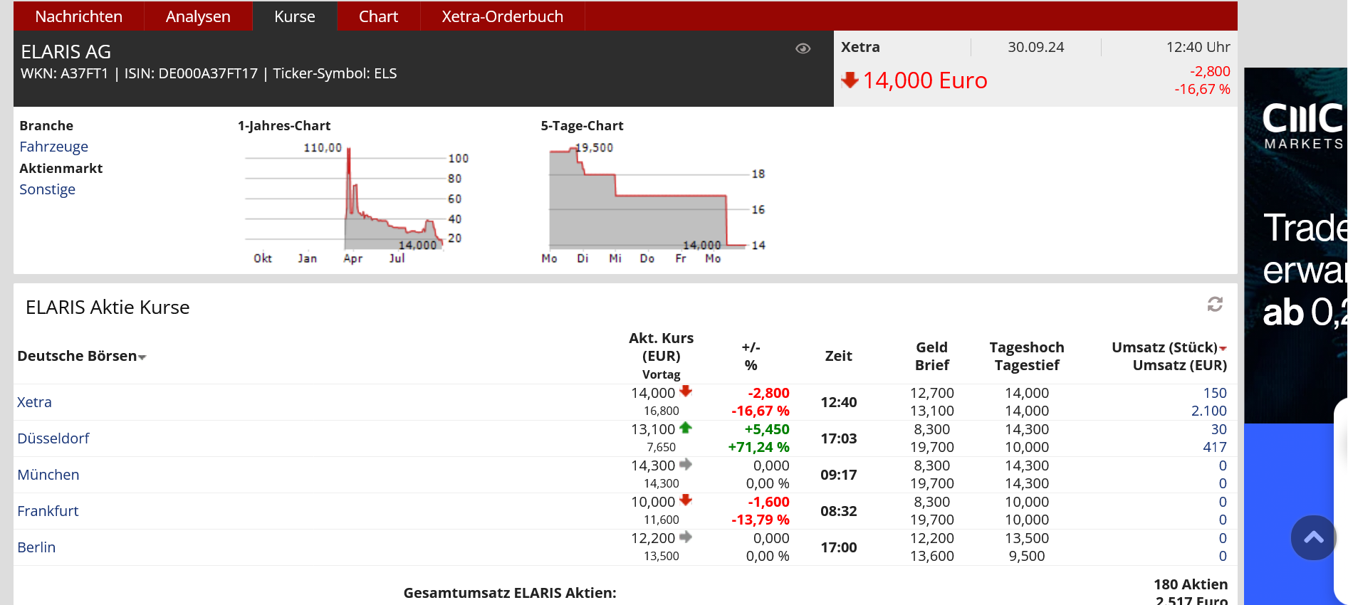The width and height of the screenshot is (1348, 605).
Task: Switch to the Chart tab
Action: click(378, 16)
